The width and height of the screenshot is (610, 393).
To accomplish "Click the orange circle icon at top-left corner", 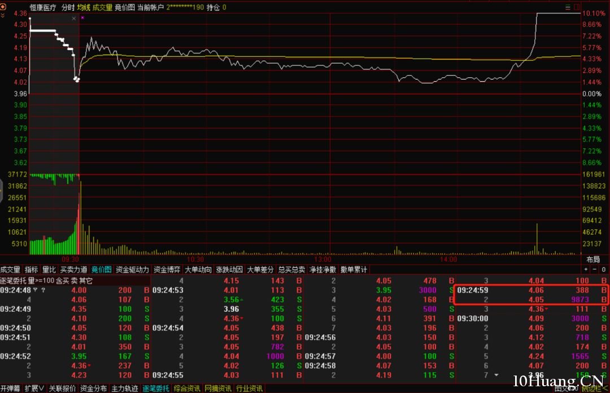I will click(x=3, y=7).
